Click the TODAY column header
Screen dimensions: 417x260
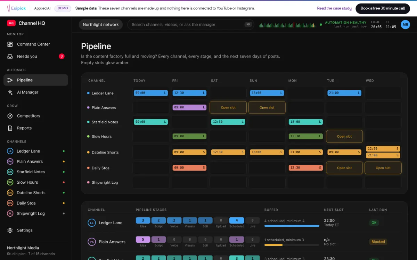pos(139,81)
